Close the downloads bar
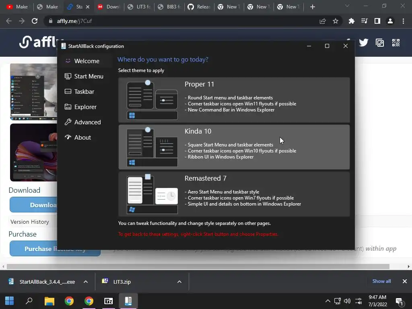The width and height of the screenshot is (412, 309). (x=405, y=281)
